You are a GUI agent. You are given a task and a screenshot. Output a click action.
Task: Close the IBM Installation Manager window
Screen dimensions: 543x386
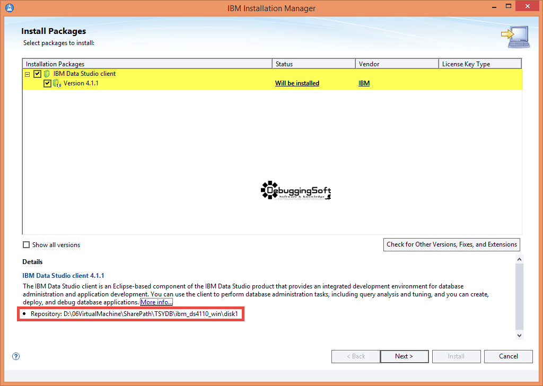(x=528, y=6)
